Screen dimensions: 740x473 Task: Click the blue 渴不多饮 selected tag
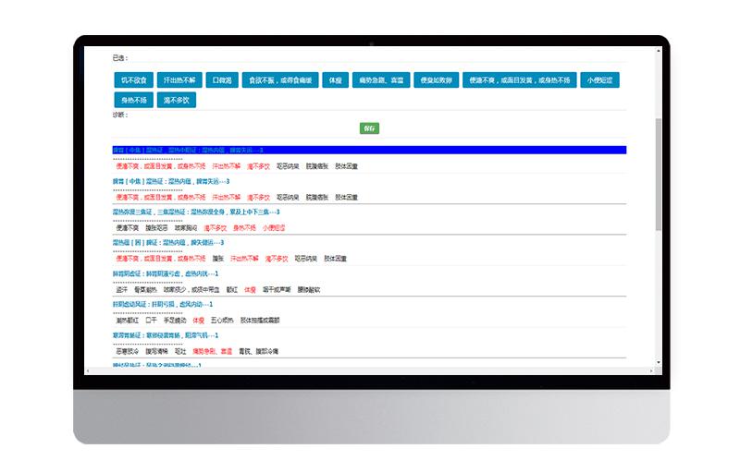pyautogui.click(x=176, y=100)
